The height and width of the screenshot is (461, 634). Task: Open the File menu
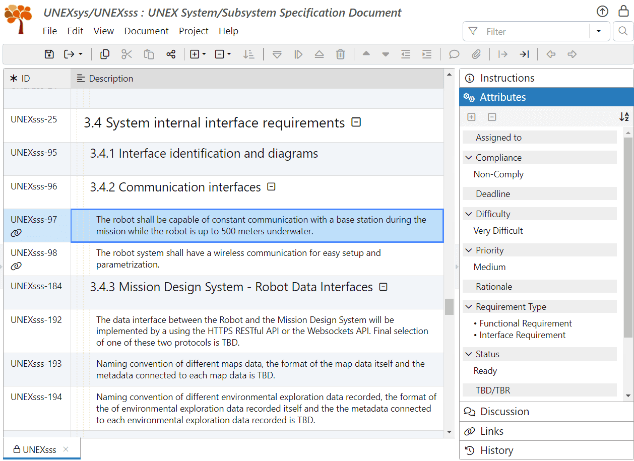coord(50,31)
